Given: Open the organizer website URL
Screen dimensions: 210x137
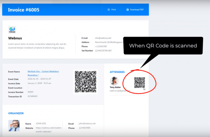Looking at the screenshot, I should pos(49,130).
